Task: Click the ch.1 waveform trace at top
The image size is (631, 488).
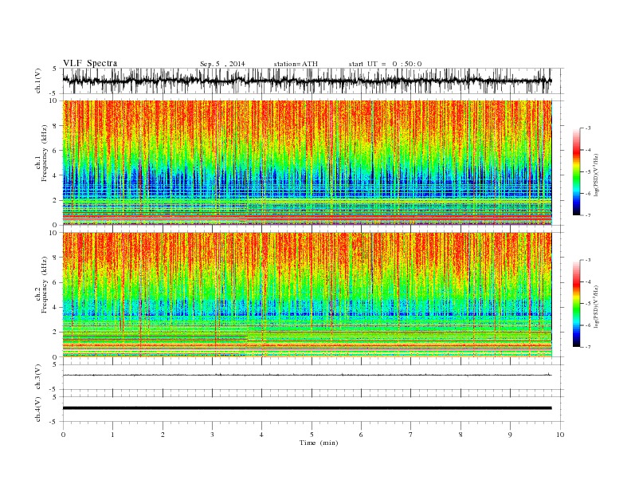Action: (x=307, y=81)
